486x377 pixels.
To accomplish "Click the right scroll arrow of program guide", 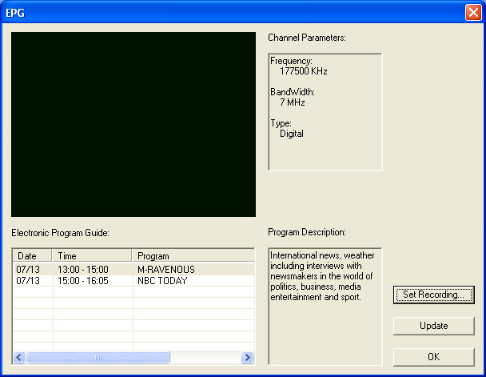I will pyautogui.click(x=247, y=358).
